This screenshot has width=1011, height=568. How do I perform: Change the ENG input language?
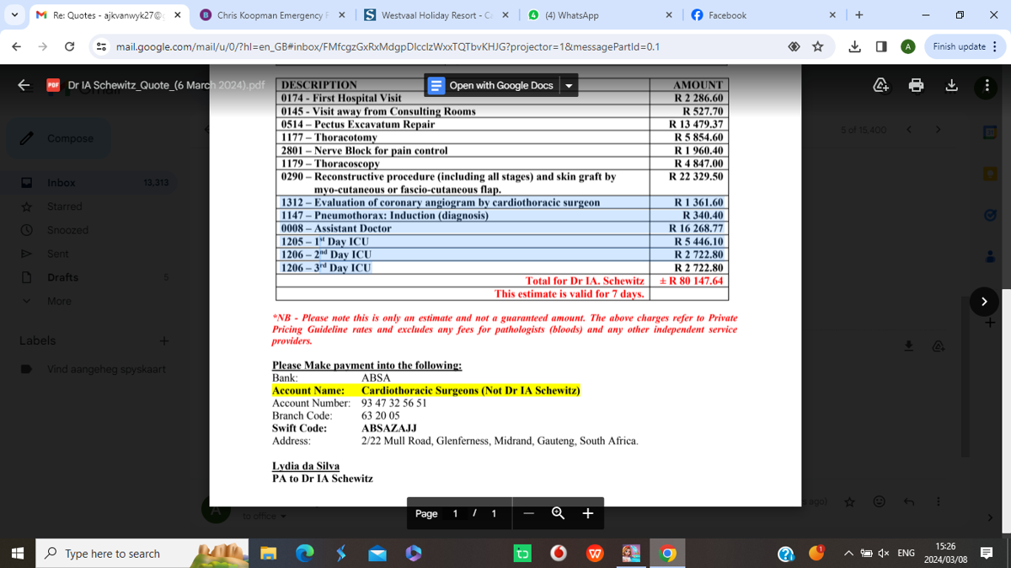pos(906,554)
